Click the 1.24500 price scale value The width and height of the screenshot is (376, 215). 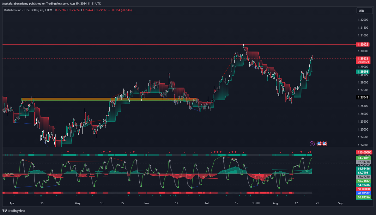tap(363, 137)
